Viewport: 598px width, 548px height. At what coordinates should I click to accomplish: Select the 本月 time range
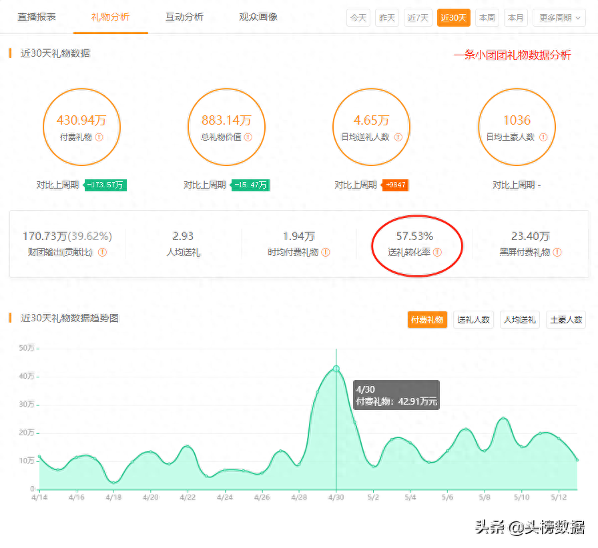[515, 18]
